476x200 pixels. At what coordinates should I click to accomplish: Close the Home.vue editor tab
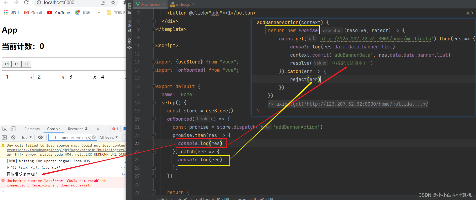coord(164,4)
